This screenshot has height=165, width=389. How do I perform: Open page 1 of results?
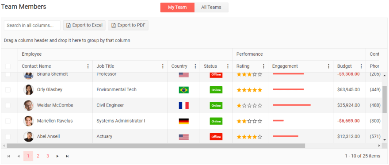[28, 156]
